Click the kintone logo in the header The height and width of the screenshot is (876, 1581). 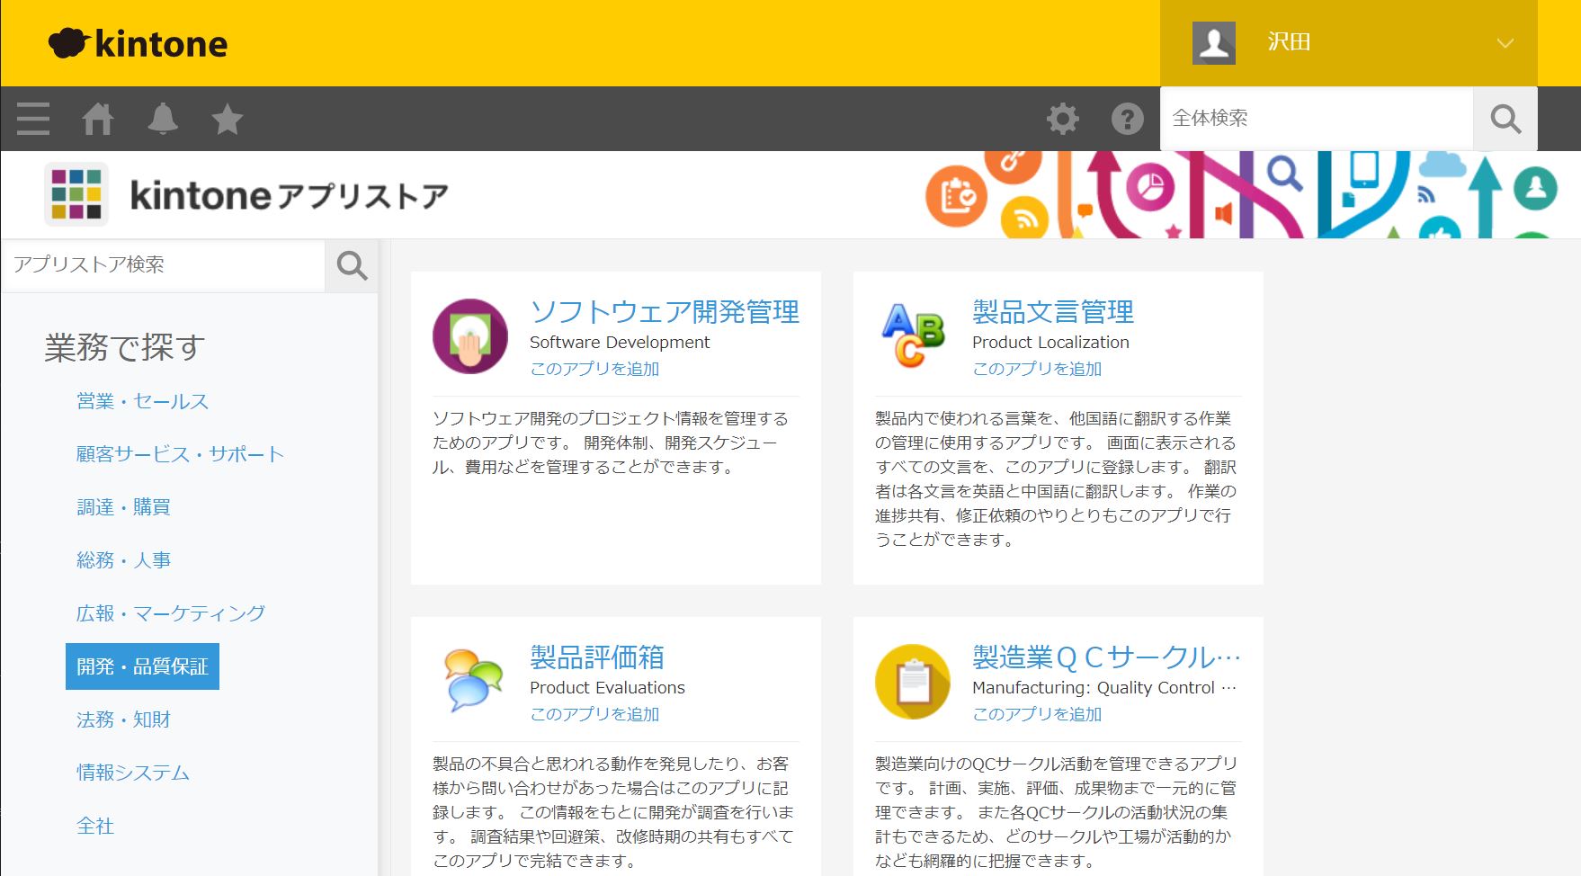point(138,43)
